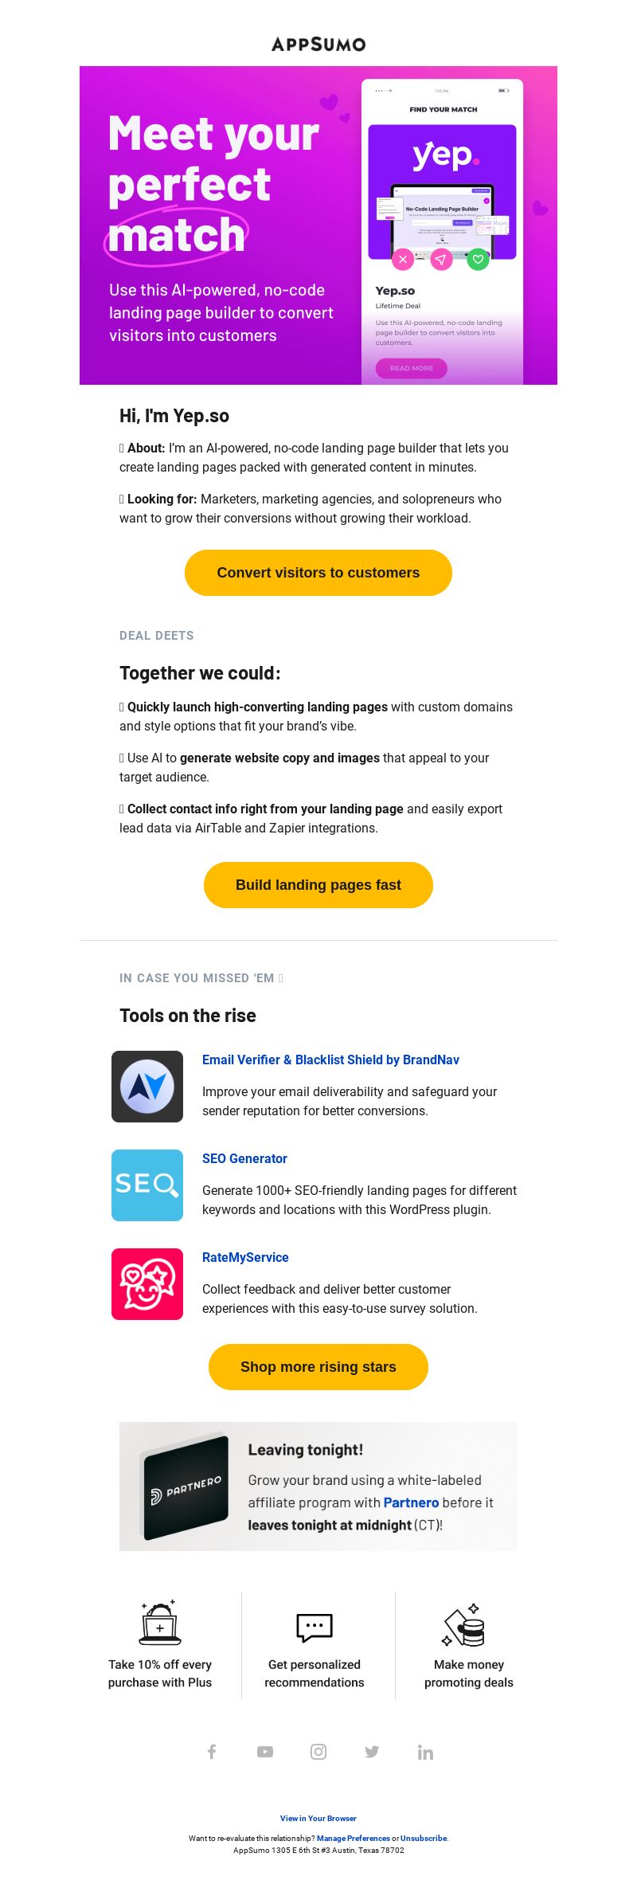The width and height of the screenshot is (637, 1892).
Task: Click the AppSumo logo at top
Action: click(x=318, y=44)
